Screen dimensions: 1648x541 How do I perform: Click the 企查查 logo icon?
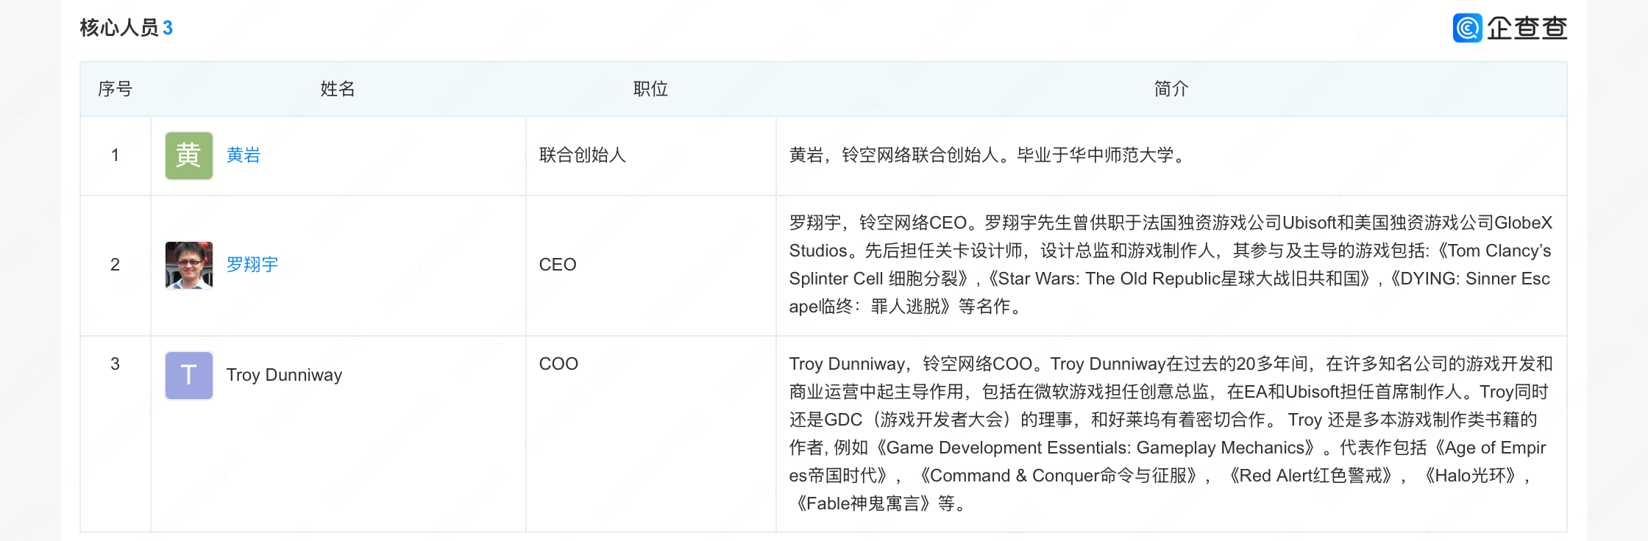[x=1467, y=28]
